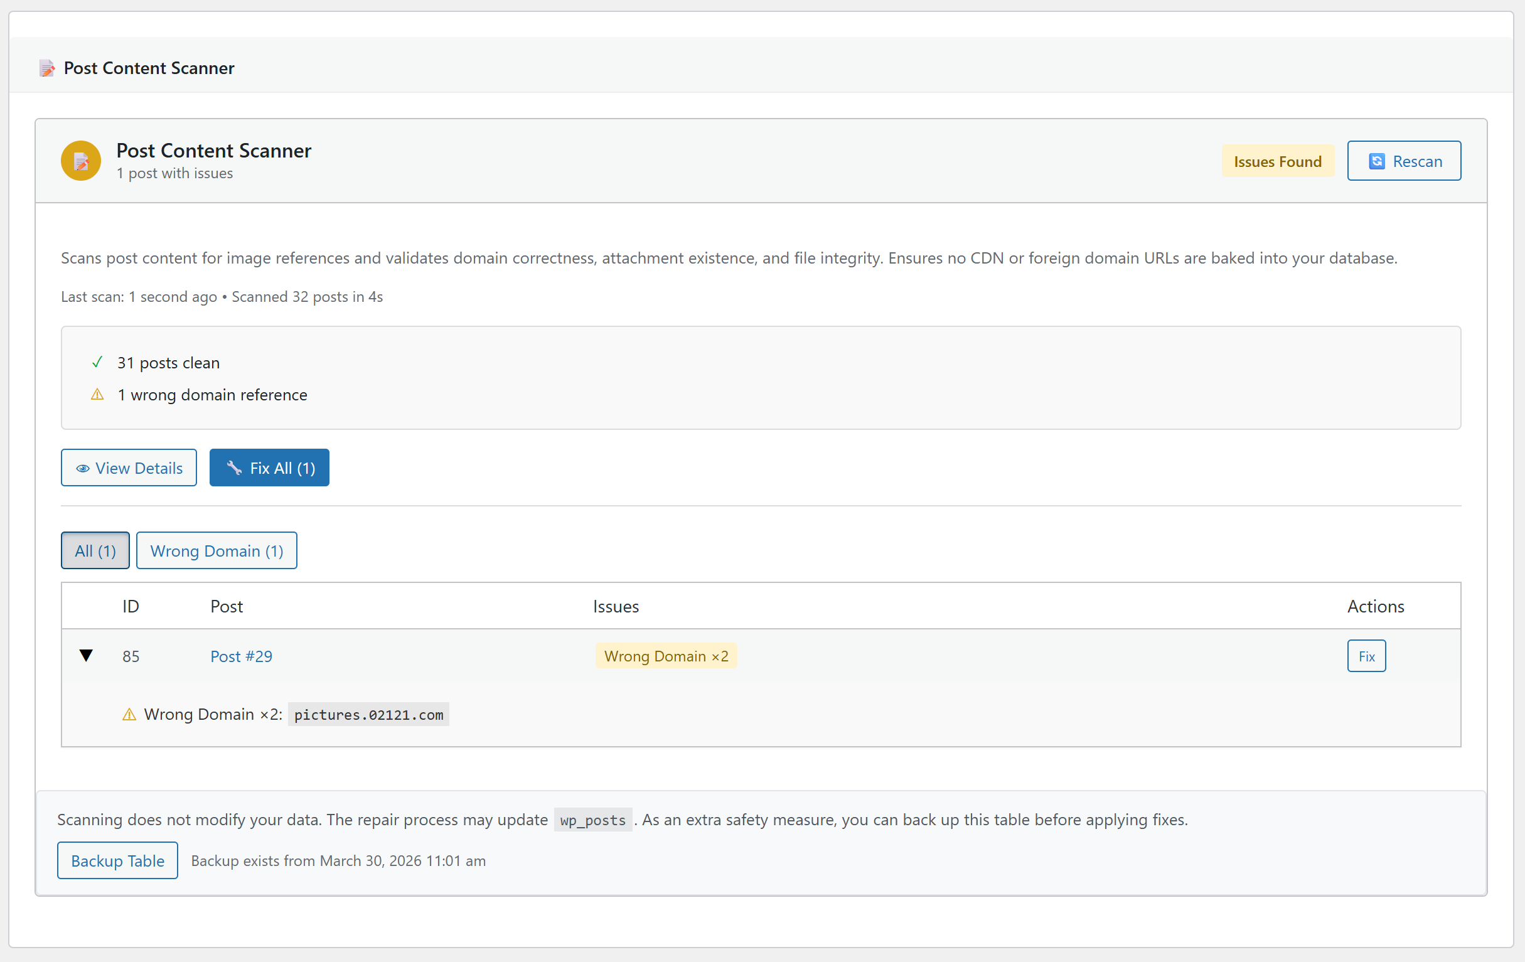Open the Post #29 link

[x=240, y=656]
